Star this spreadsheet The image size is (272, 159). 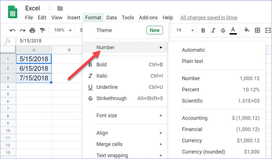pos(50,8)
